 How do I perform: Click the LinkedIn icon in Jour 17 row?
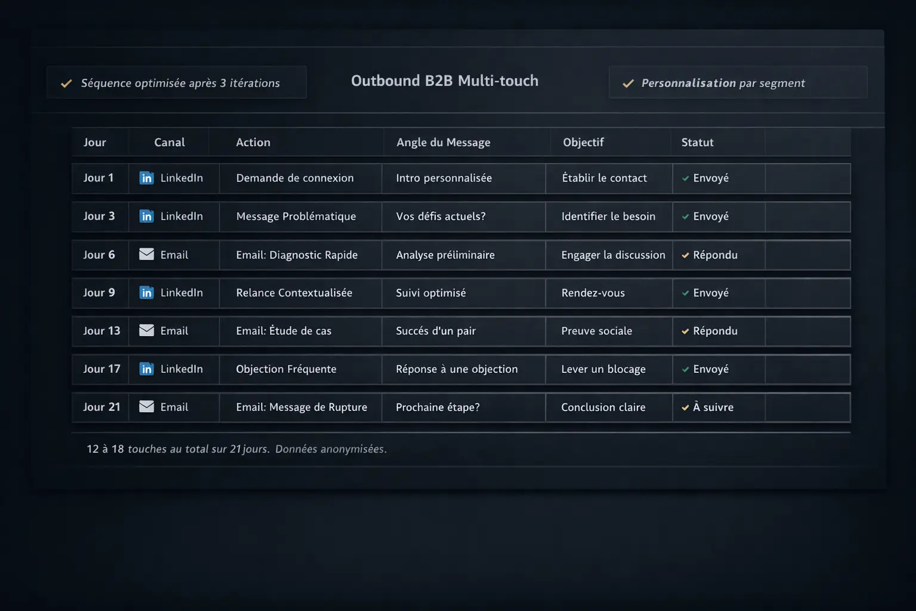pyautogui.click(x=146, y=369)
